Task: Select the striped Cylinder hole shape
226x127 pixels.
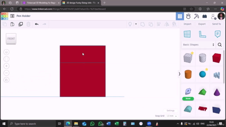Action: click(202, 58)
